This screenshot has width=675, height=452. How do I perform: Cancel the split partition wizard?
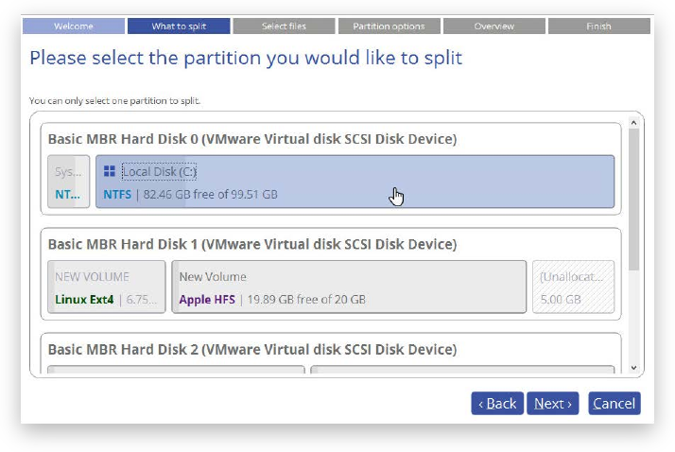[x=614, y=404]
